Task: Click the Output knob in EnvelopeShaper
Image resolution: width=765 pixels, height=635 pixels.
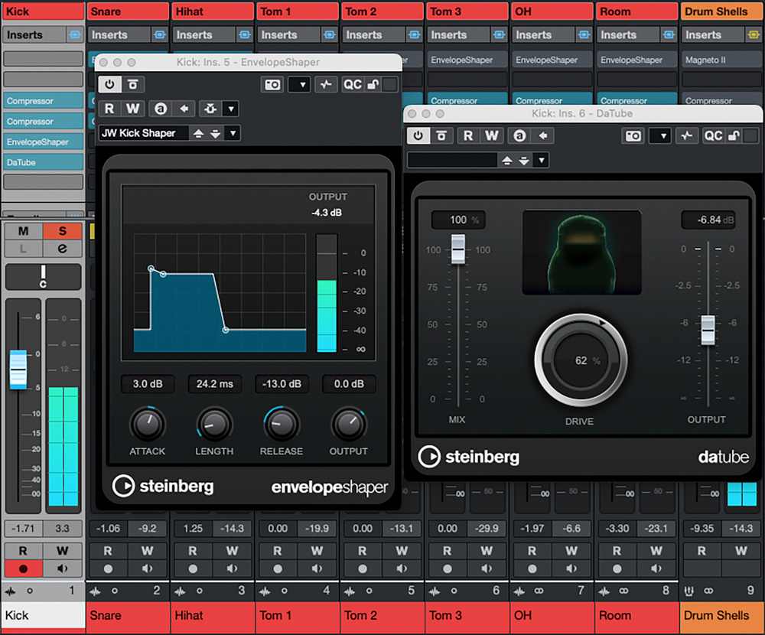Action: [x=348, y=424]
